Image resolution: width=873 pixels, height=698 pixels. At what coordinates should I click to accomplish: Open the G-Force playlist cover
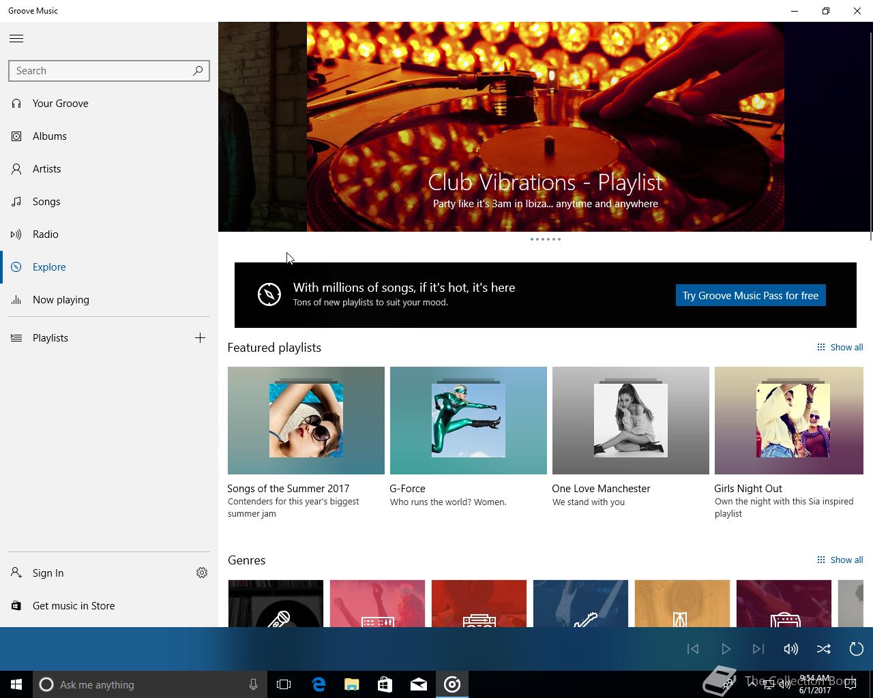click(469, 421)
